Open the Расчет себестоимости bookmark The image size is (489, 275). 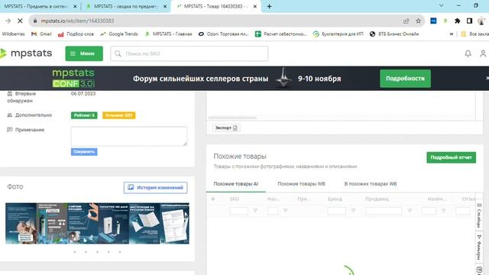281,34
